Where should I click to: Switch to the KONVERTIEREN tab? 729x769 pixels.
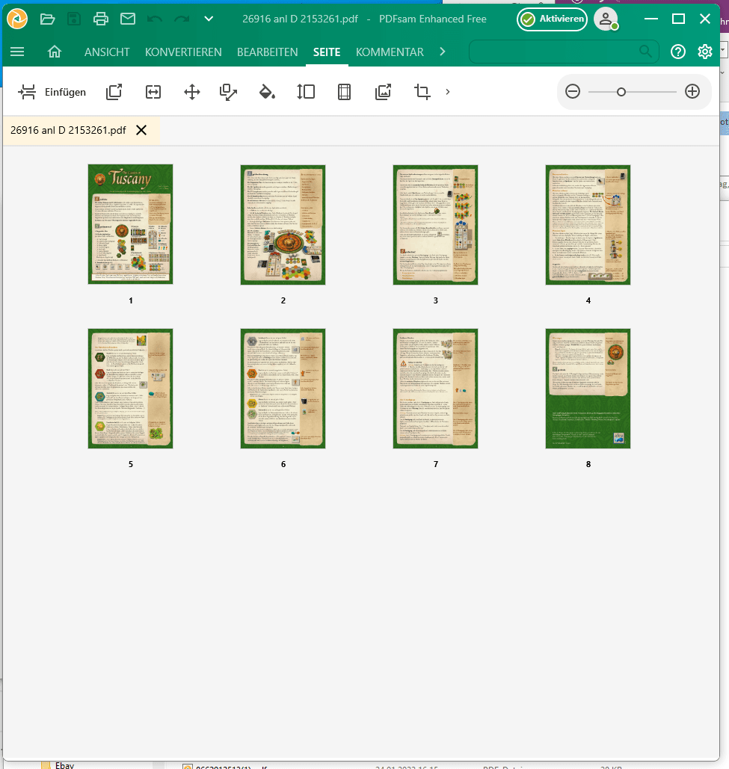pos(183,52)
